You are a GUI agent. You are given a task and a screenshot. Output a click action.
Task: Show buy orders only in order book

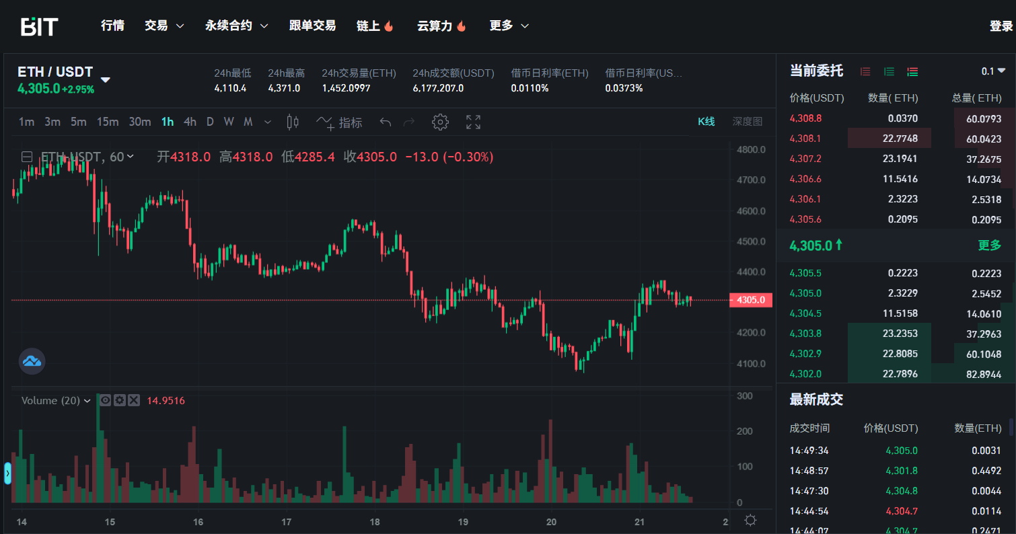889,71
